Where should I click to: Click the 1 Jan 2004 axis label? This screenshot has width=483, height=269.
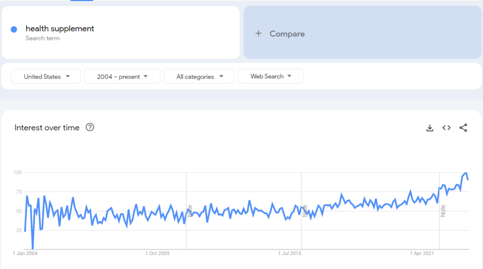(x=25, y=253)
